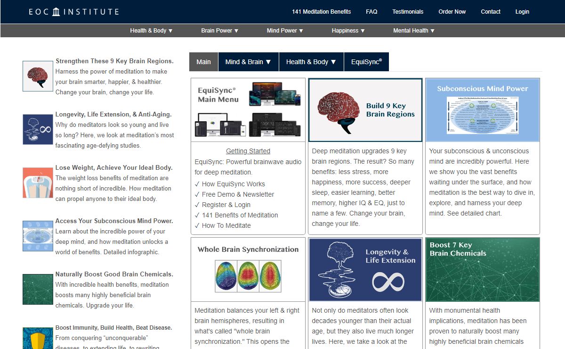Open the FAQ page

tap(371, 12)
